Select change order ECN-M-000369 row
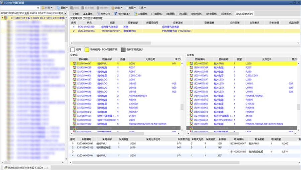The image size is (301, 170). (x=86, y=27)
